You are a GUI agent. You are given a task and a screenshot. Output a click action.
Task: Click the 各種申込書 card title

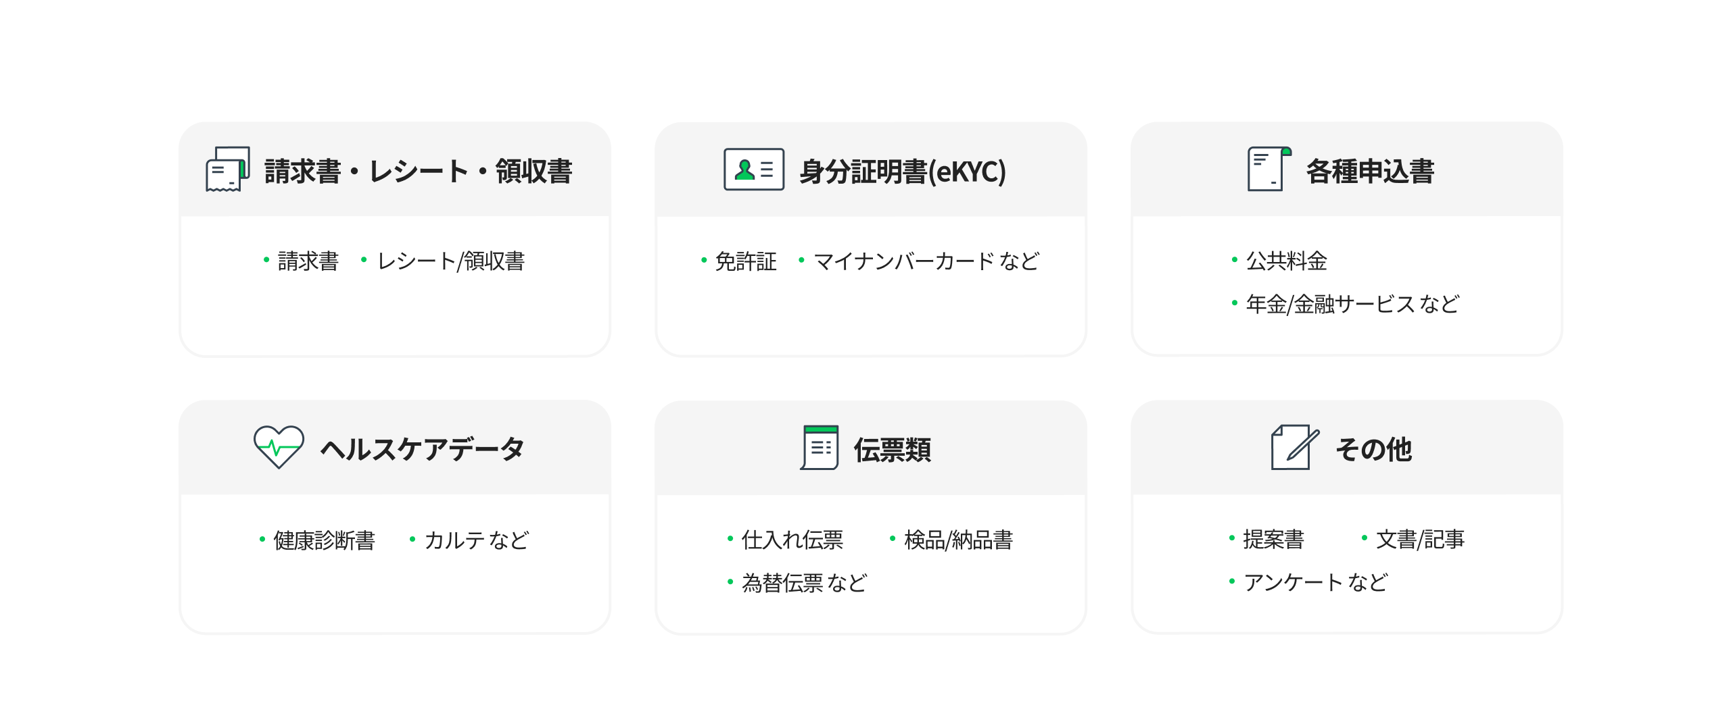1370,172
